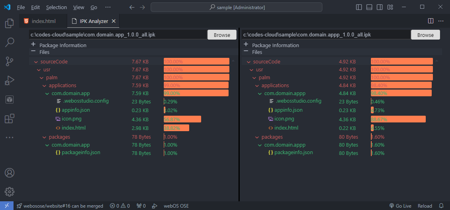
Task: Click Browse button for left IPK file
Action: 222,35
